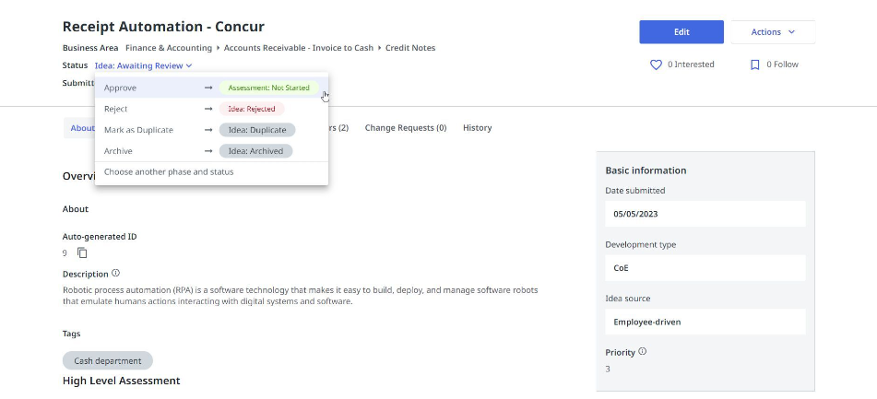Click the 0 Follow text

pos(783,65)
